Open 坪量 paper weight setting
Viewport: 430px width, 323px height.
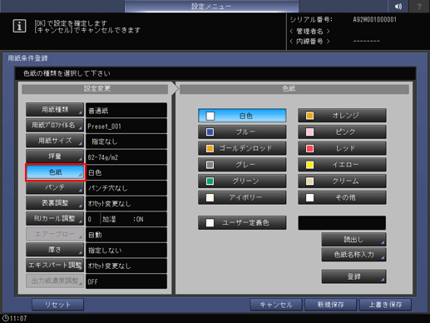55,157
